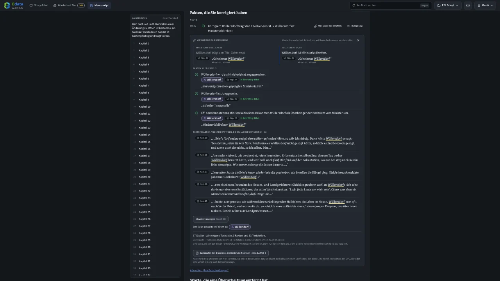Select Kapitel 22 in chapter list
This screenshot has width=500, height=281.
(155, 191)
